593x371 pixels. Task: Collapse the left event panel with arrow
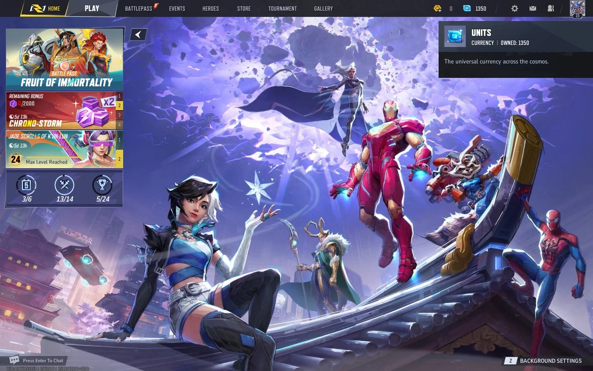coord(138,35)
